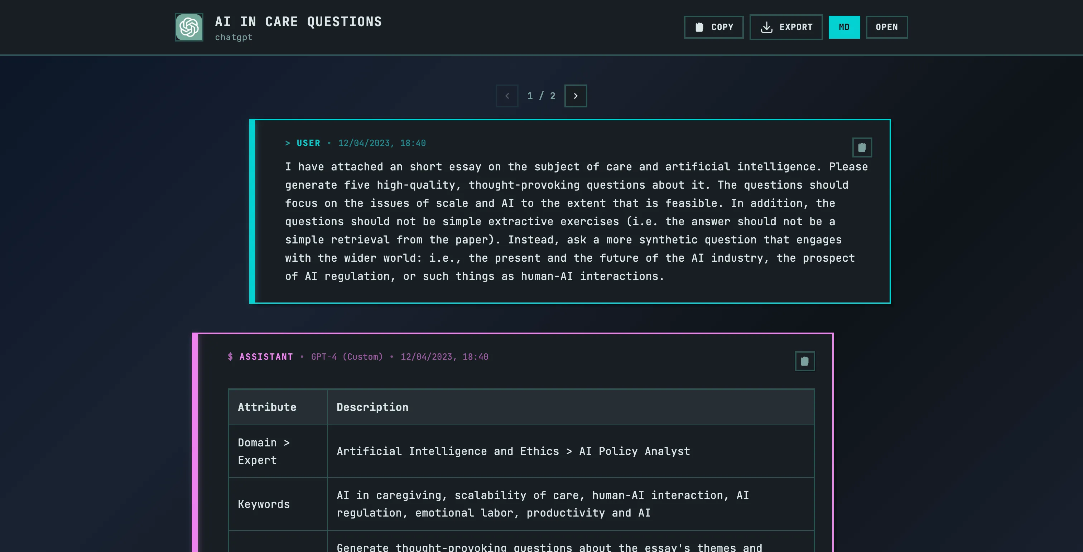Click the chatgpt subtitle under the title

point(234,37)
